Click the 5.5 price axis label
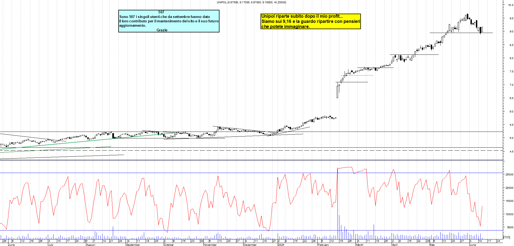This screenshot has height=246, width=514. 511,125
